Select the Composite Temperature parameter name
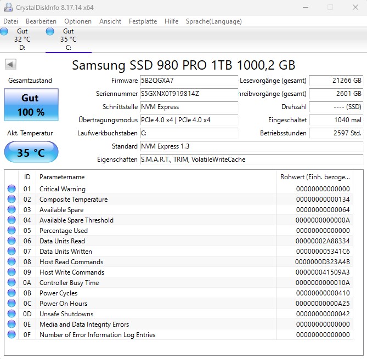 (74, 200)
